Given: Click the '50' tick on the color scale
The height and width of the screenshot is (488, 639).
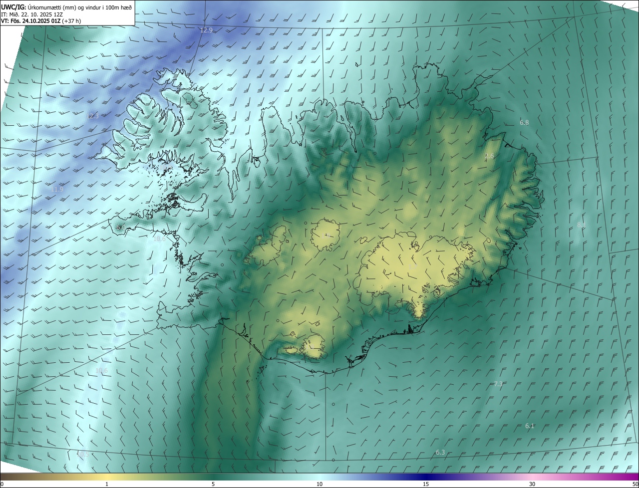Looking at the screenshot, I should [635, 485].
